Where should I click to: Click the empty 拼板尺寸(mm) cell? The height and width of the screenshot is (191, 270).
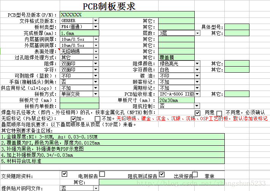[x=79, y=100]
